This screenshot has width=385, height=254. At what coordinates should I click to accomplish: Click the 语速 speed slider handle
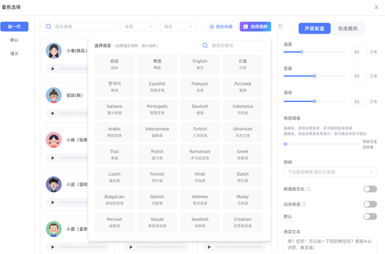click(x=301, y=52)
